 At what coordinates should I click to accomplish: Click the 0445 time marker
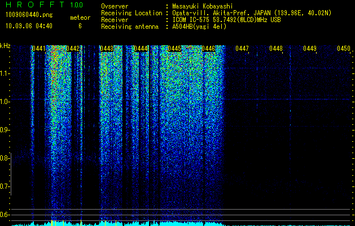click(174, 49)
